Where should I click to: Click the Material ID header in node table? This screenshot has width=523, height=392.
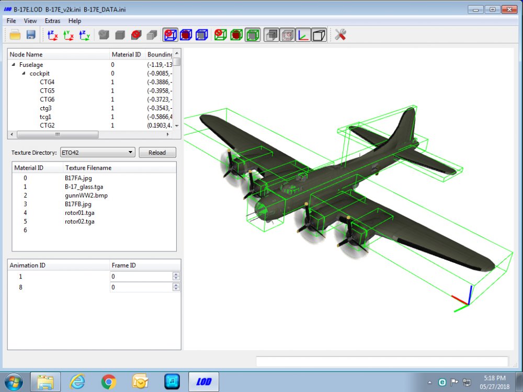pos(127,54)
